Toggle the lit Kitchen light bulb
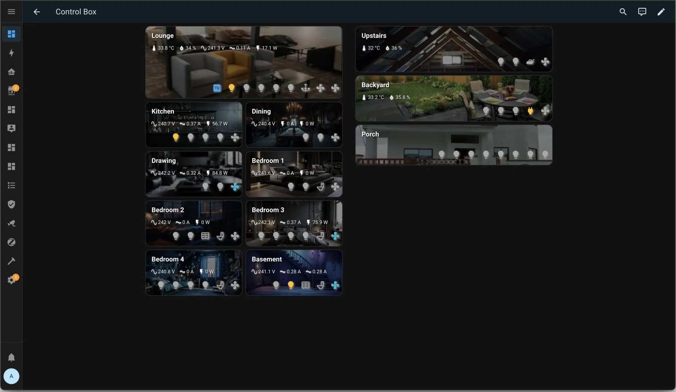 176,137
